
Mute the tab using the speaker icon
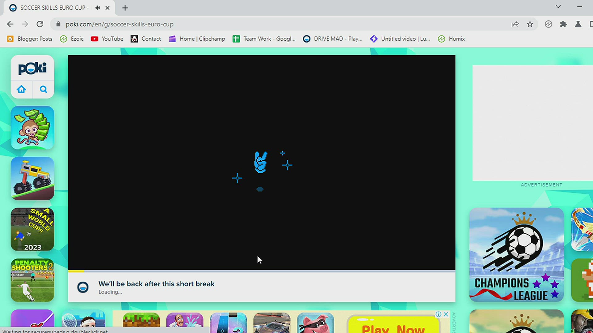(x=98, y=8)
